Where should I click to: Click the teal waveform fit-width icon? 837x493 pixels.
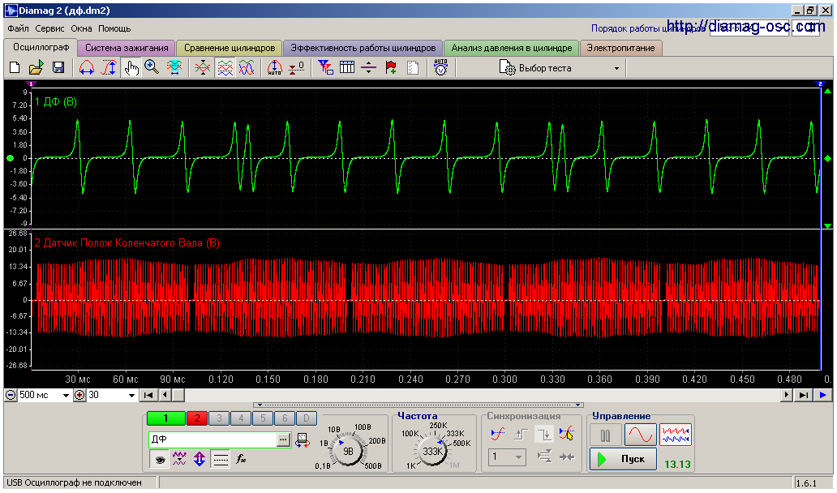pyautogui.click(x=174, y=68)
